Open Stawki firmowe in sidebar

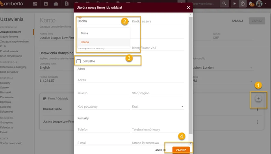(9, 37)
